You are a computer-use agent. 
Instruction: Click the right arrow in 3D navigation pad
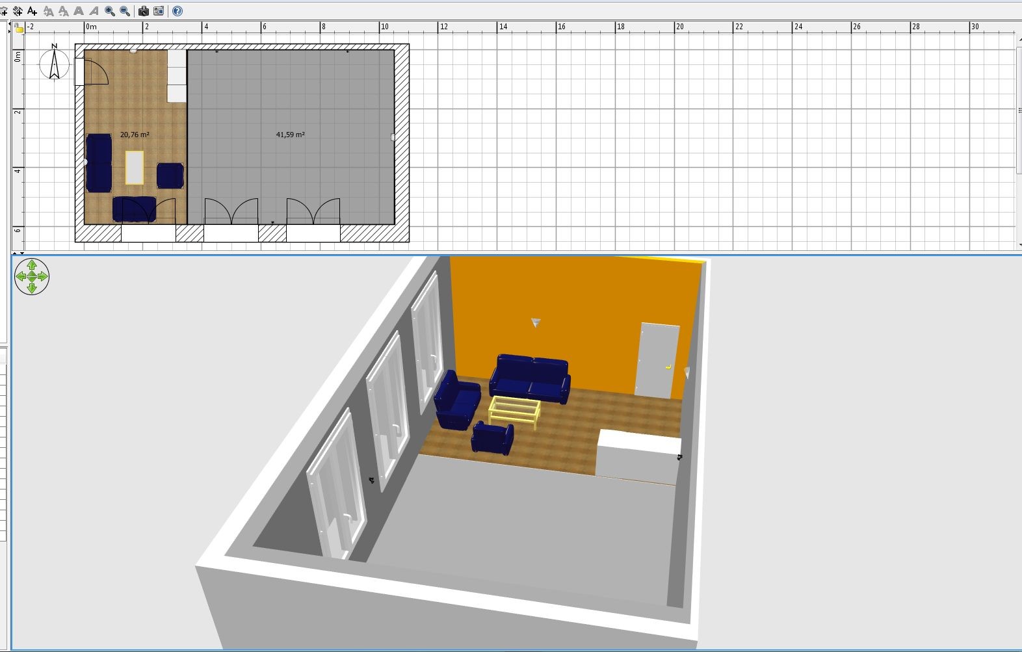tap(43, 276)
